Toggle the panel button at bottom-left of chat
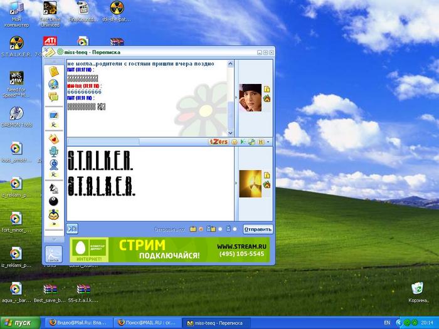The width and height of the screenshot is (439, 329). coord(72,229)
